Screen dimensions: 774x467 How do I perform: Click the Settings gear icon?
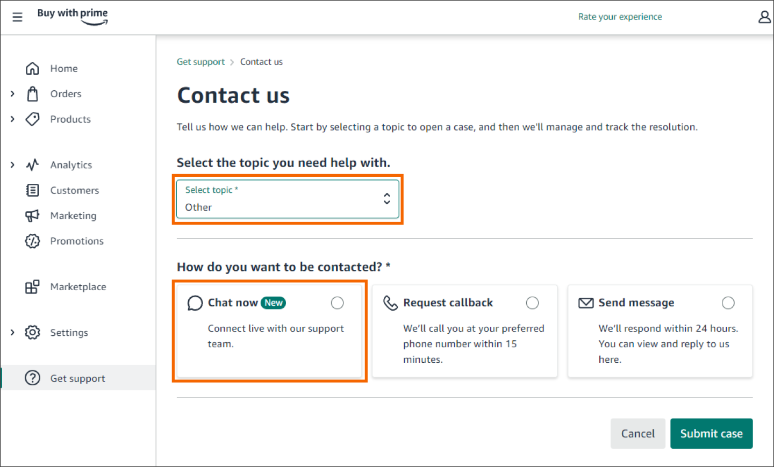tap(32, 333)
